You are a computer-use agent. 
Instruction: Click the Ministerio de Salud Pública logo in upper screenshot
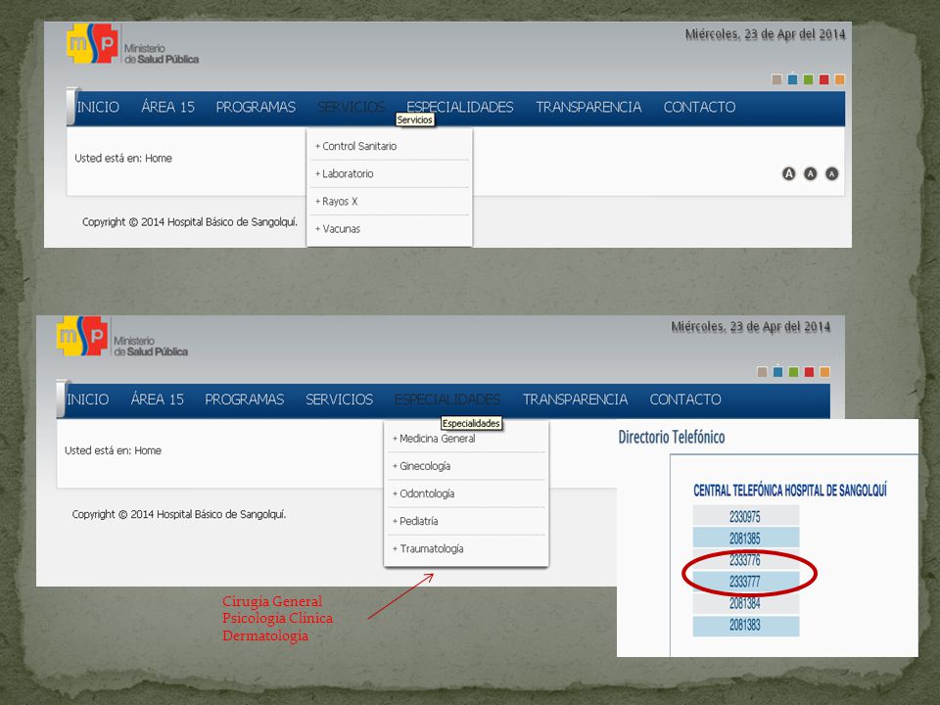pos(132,44)
